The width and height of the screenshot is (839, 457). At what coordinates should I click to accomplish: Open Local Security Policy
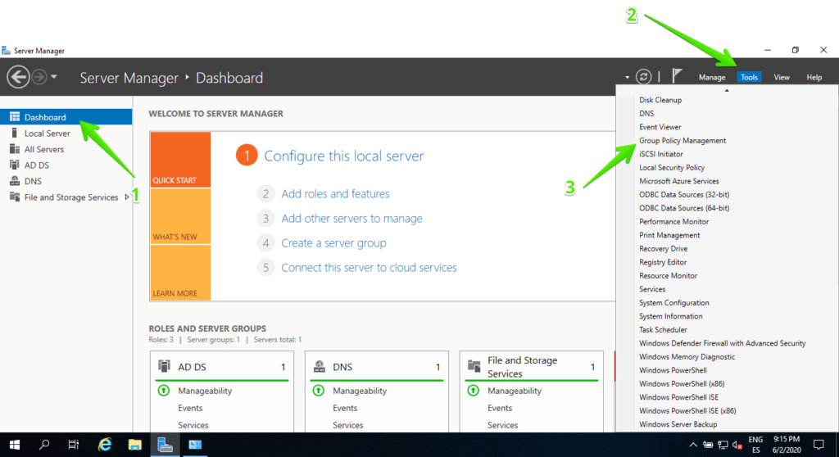pos(672,168)
